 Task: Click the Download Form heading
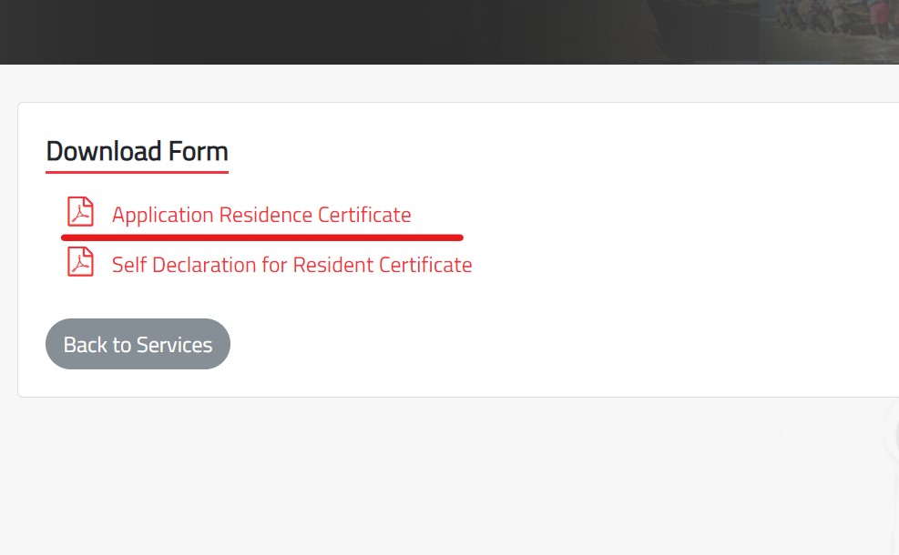(137, 151)
